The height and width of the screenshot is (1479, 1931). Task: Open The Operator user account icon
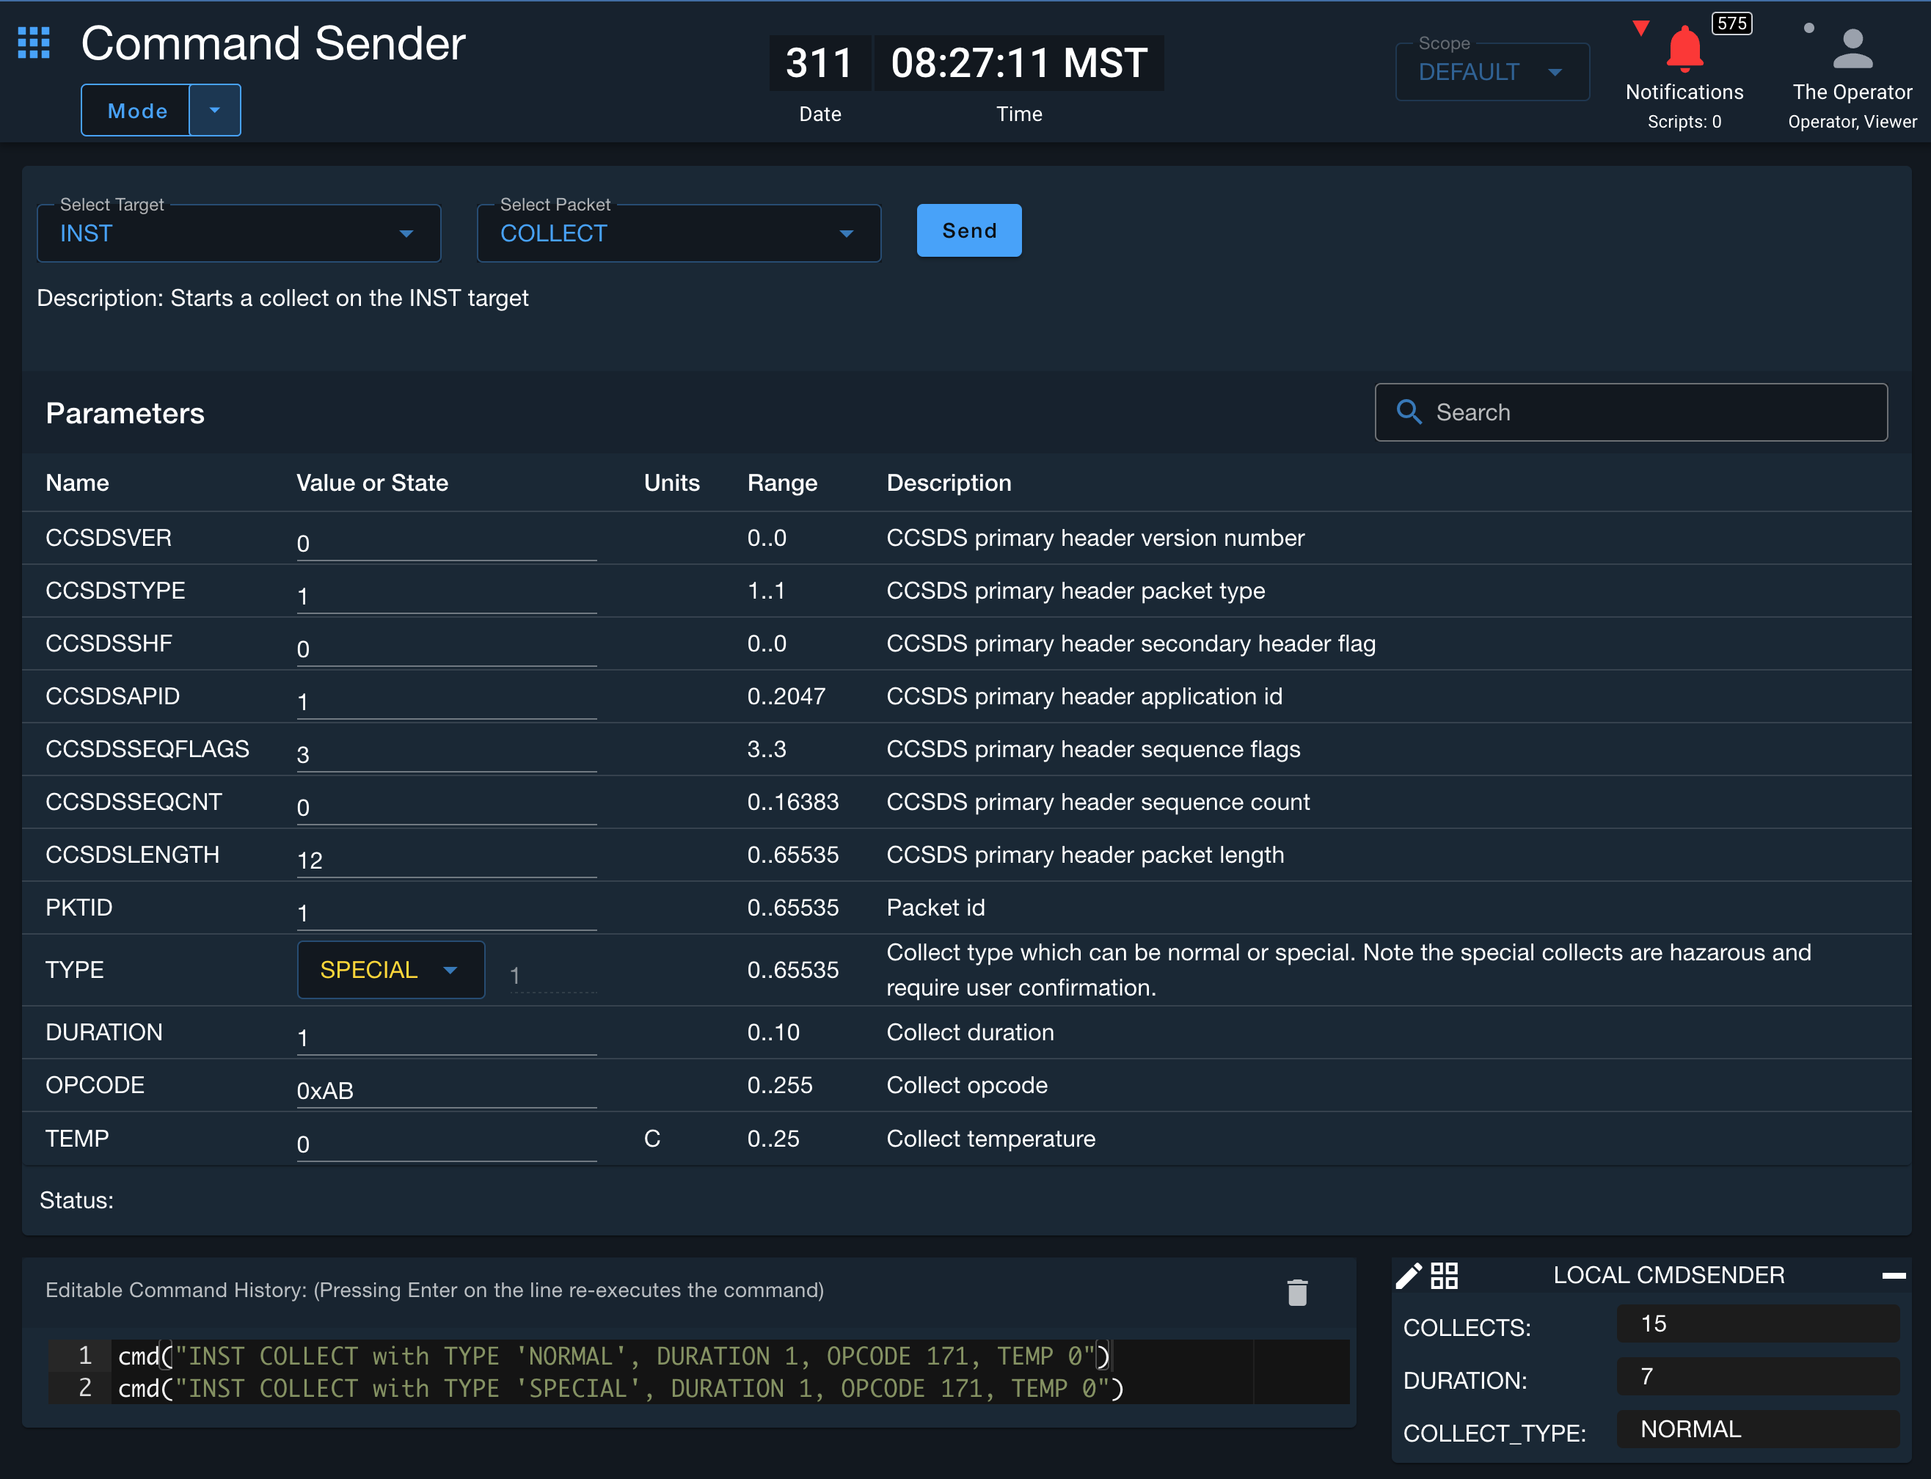coord(1852,49)
